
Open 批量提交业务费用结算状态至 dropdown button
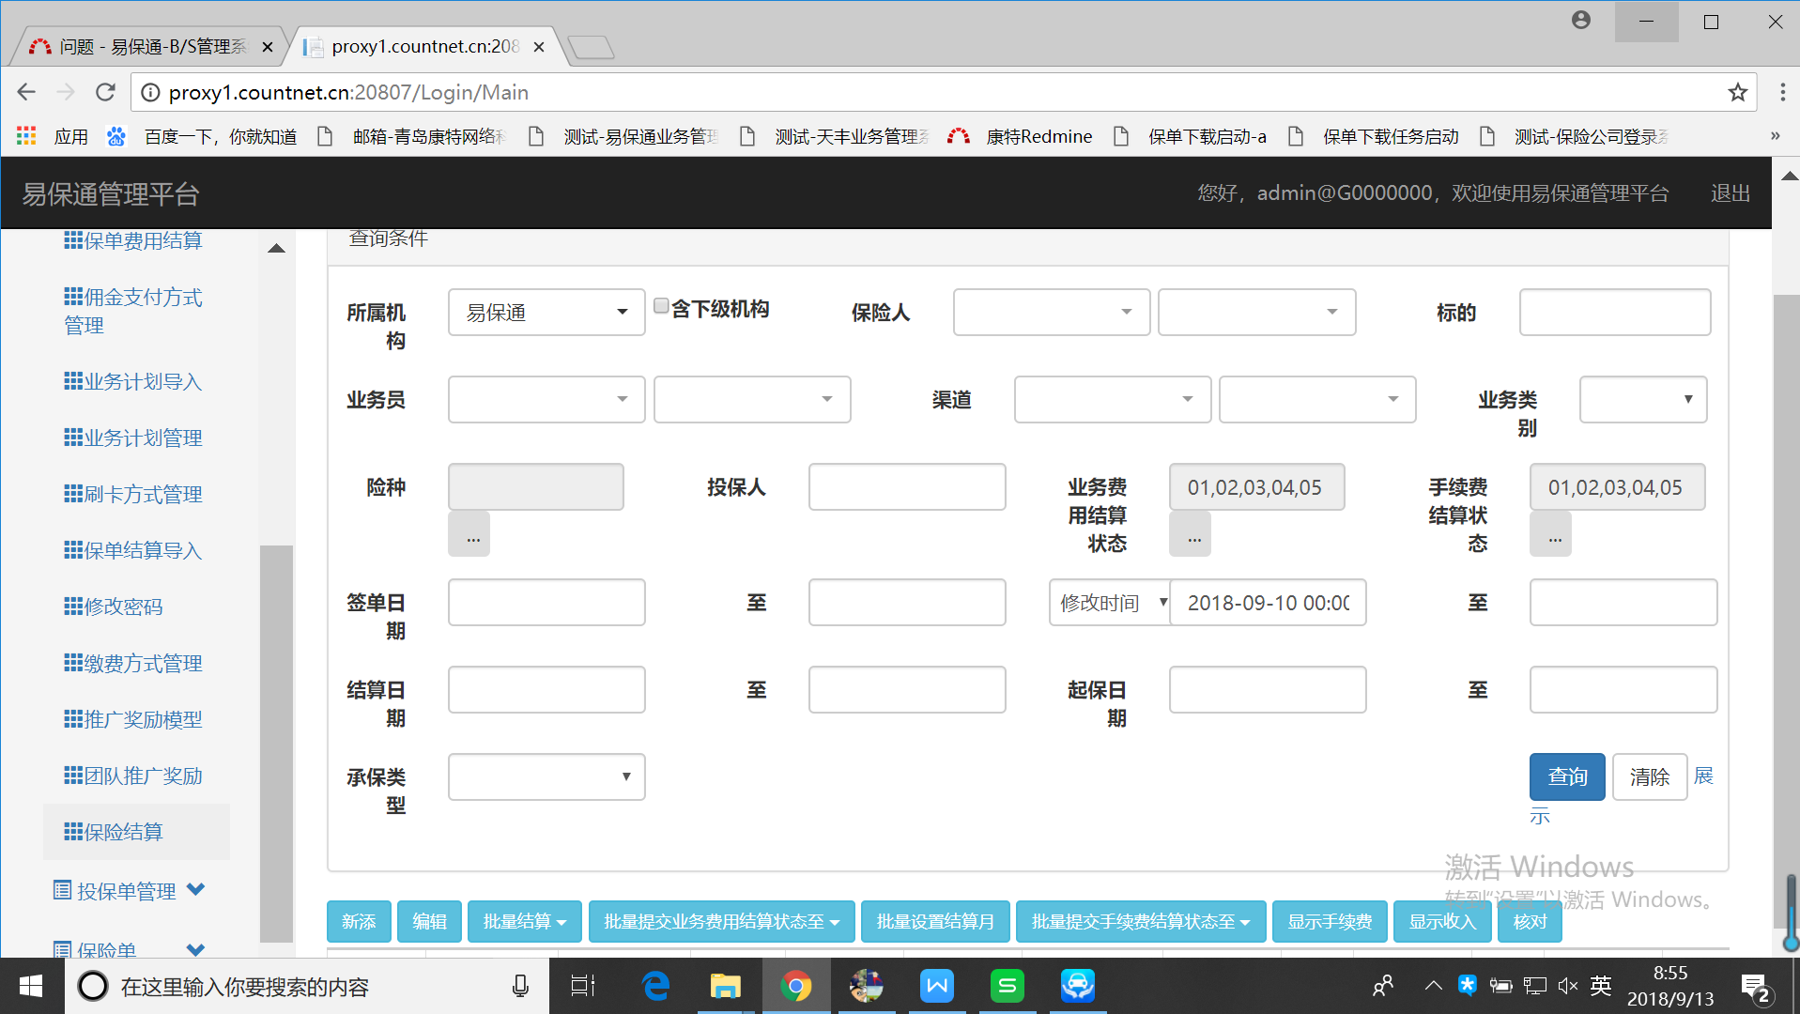pyautogui.click(x=722, y=922)
